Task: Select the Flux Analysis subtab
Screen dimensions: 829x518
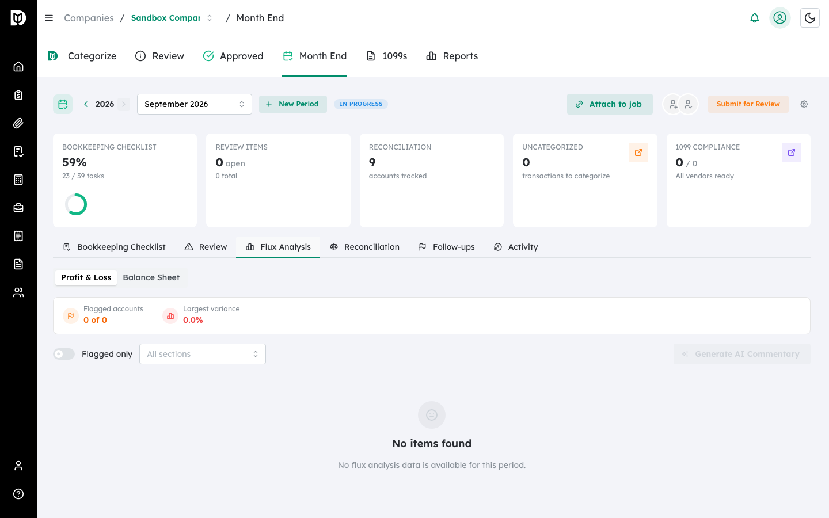Action: (x=278, y=247)
